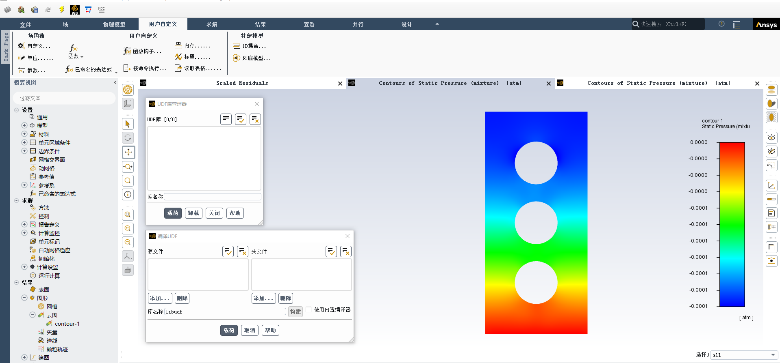This screenshot has width=780, height=363.
Task: Open 已命名的表达式 in outline tree
Action: click(x=57, y=194)
